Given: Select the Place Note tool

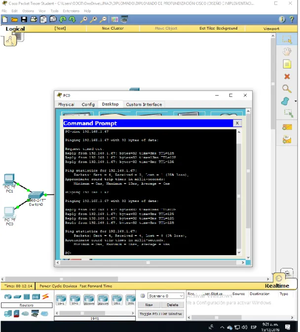Looking at the screenshot, I should click(287, 64).
